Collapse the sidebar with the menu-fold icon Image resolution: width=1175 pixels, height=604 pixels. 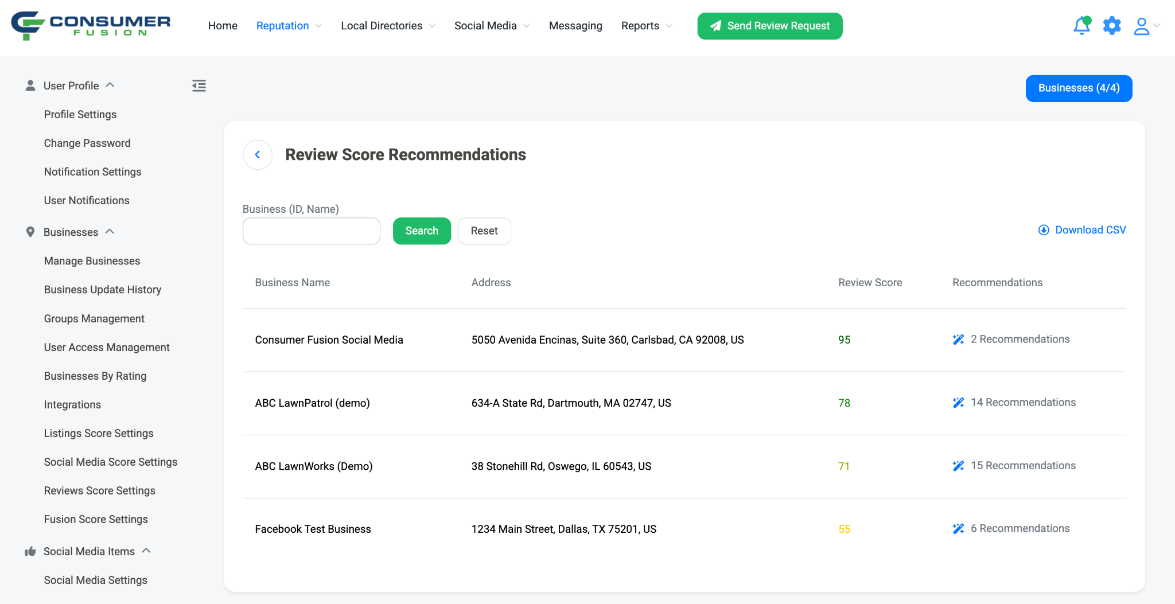[199, 85]
